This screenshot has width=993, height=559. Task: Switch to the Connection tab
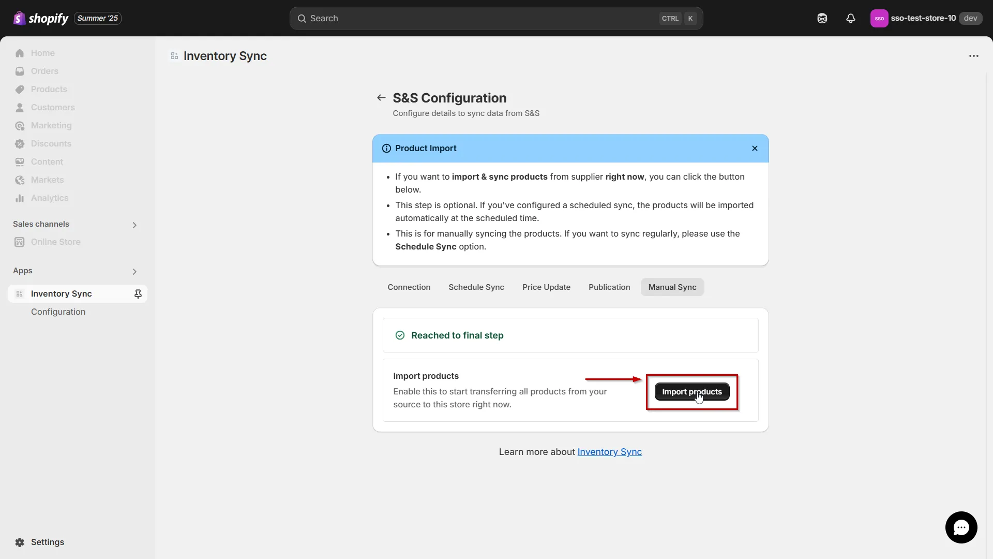pyautogui.click(x=409, y=287)
